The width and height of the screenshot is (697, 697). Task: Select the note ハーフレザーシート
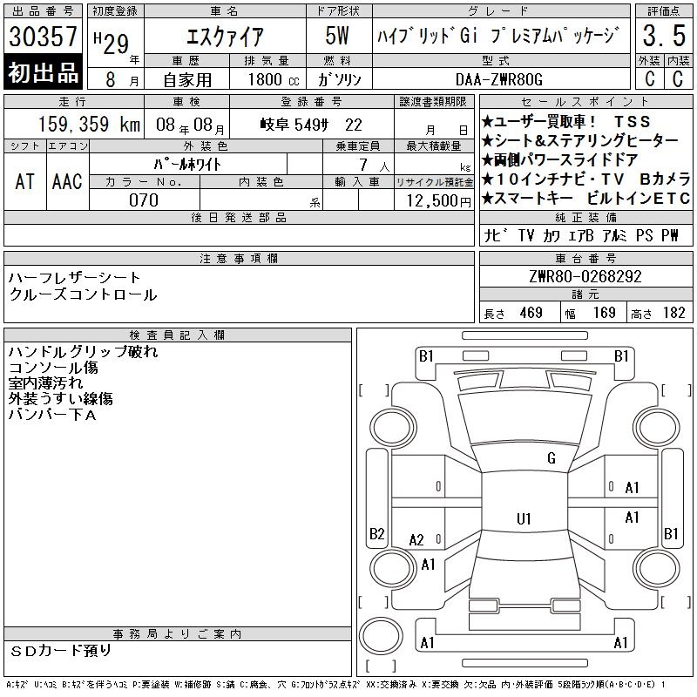click(75, 278)
